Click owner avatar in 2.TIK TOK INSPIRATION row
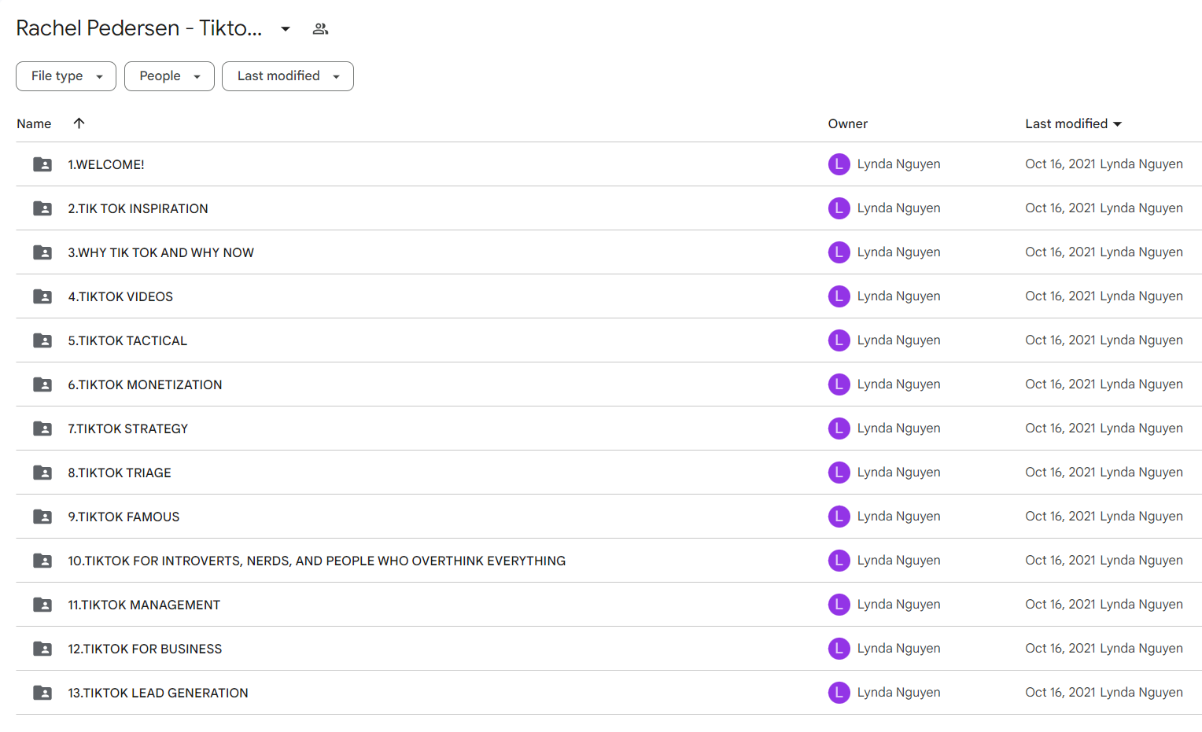The height and width of the screenshot is (732, 1202). point(839,208)
